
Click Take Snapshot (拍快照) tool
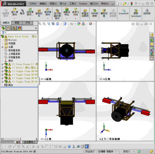point(147,12)
